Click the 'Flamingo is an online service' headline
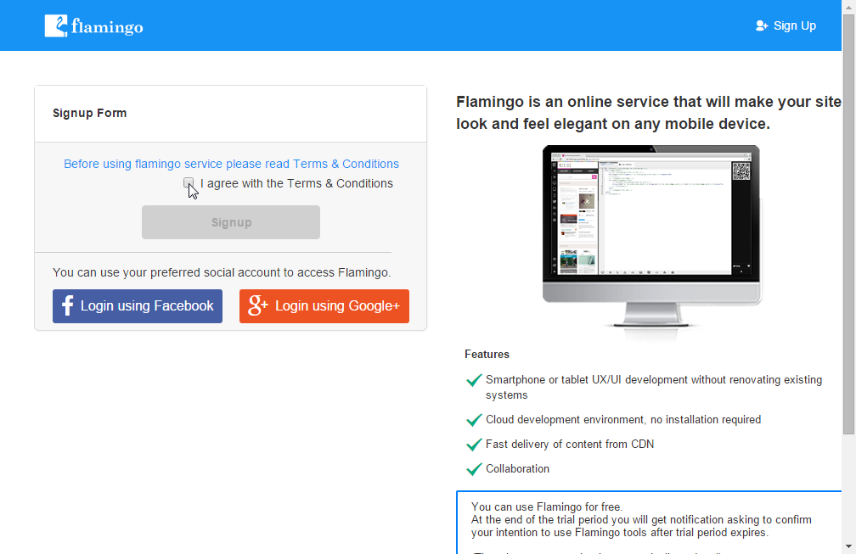Viewport: 856px width, 554px height. click(x=649, y=113)
